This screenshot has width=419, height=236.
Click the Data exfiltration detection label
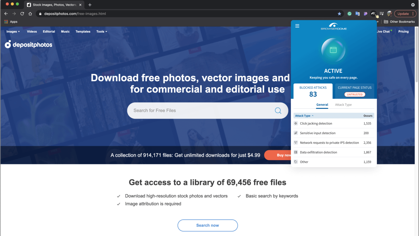[318, 152]
